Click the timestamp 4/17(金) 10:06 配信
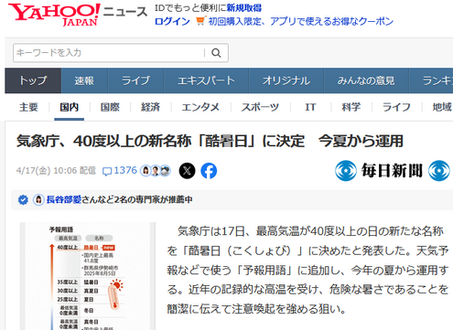Image resolution: width=453 pixels, height=330 pixels. tap(56, 171)
